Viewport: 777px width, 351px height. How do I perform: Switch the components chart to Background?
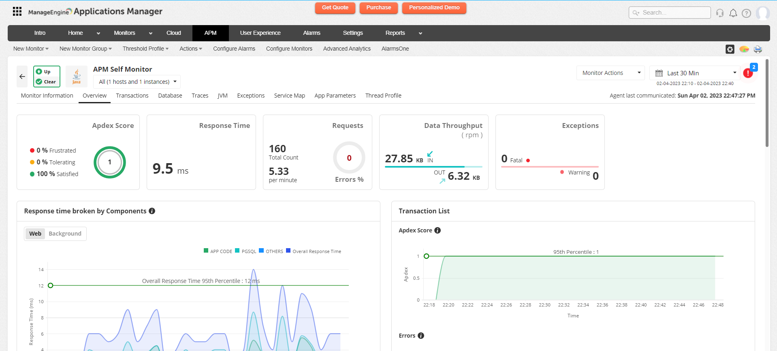65,234
